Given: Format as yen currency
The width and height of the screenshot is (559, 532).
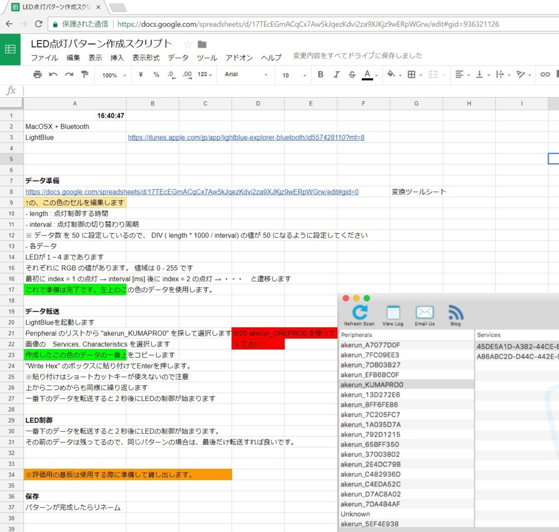Looking at the screenshot, I should 140,74.
